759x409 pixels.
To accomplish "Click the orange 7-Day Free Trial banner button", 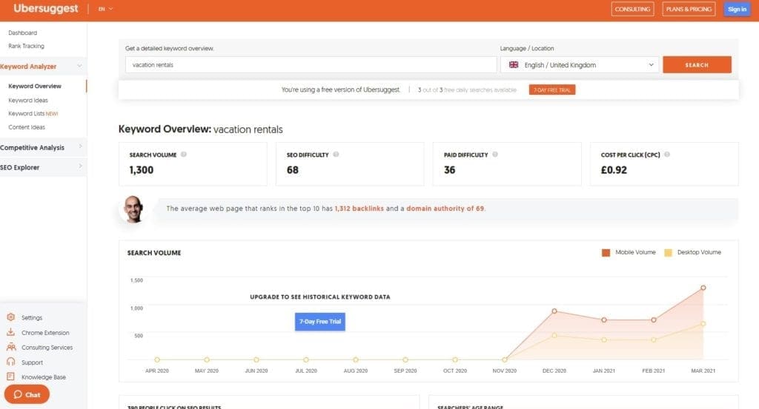I will (551, 89).
